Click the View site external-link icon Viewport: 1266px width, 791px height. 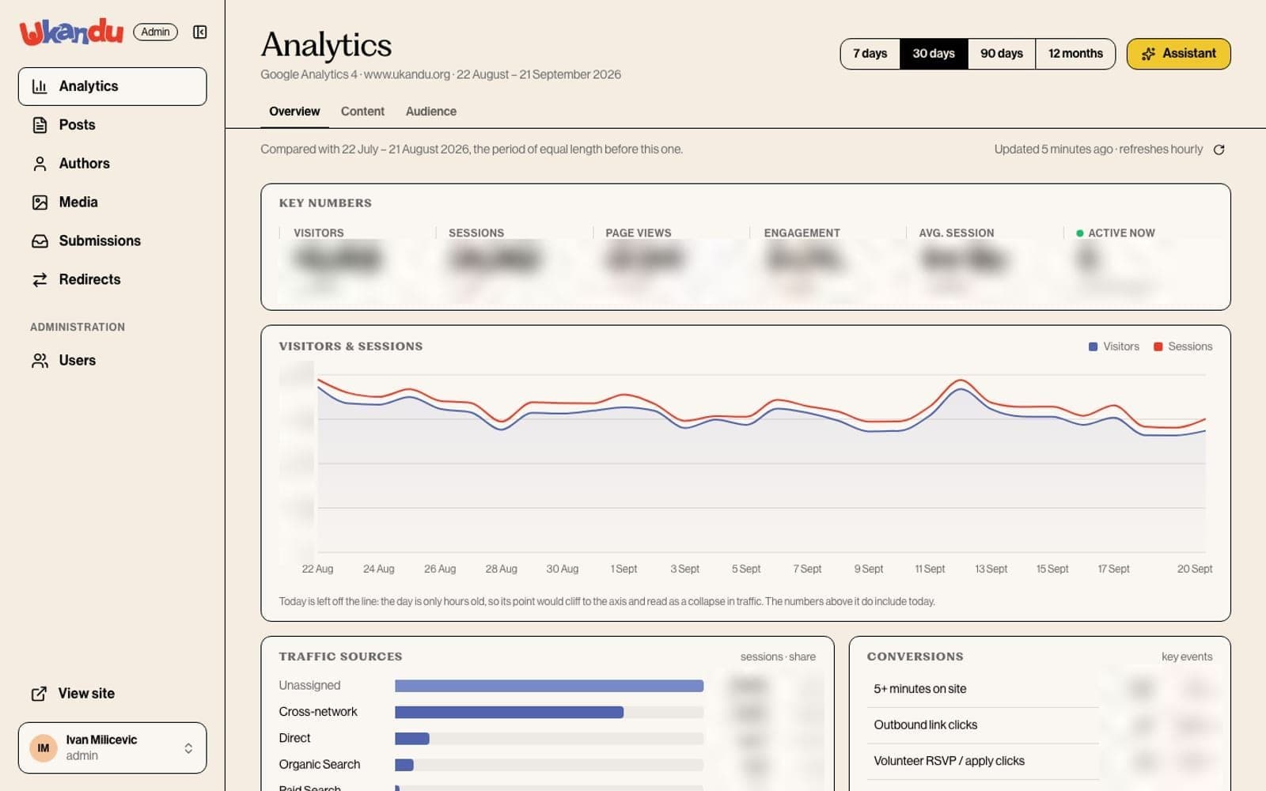pos(39,694)
